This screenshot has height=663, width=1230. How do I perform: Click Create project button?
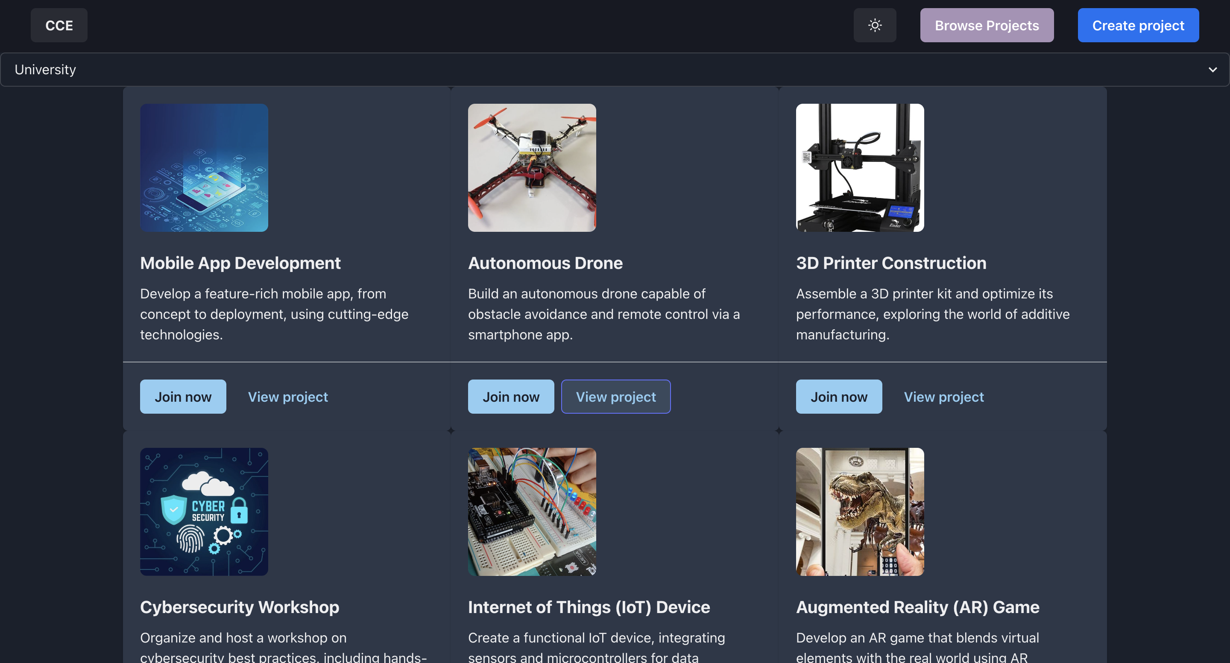(x=1137, y=25)
